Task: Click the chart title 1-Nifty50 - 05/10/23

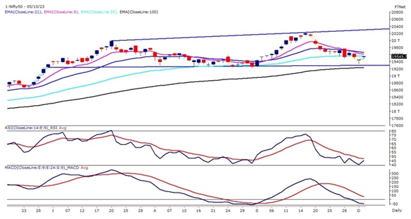Action: (x=24, y=7)
